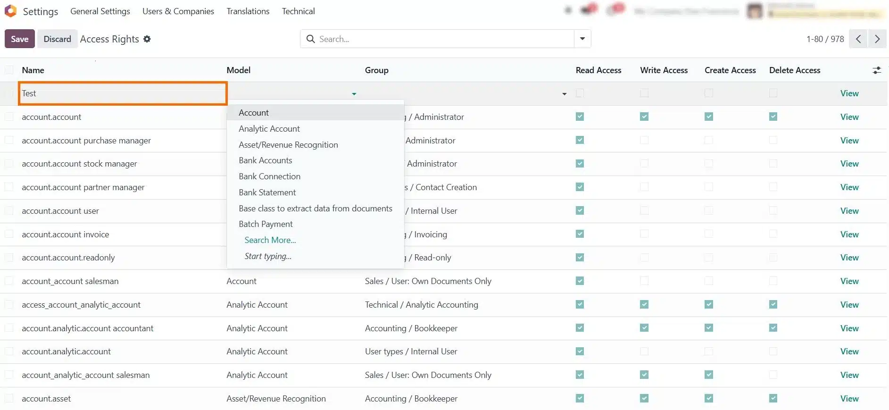Open the user avatar menu
This screenshot has height=410, width=889.
755,11
